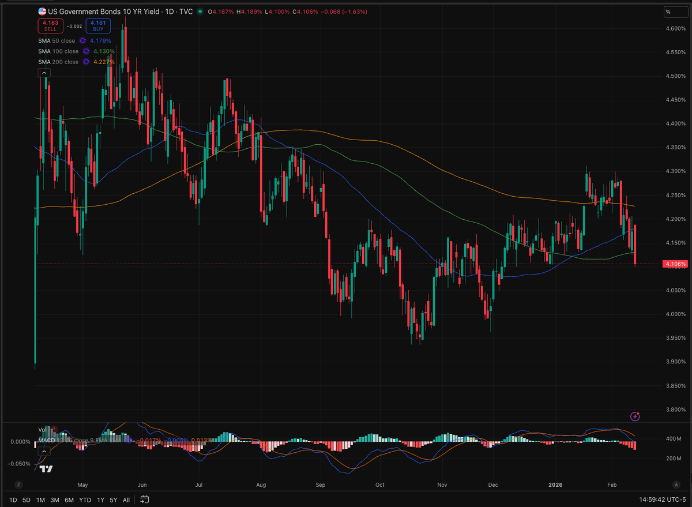Viewport: 692px width, 507px height.
Task: Click the TradingView logo on the chart
Action: point(47,468)
